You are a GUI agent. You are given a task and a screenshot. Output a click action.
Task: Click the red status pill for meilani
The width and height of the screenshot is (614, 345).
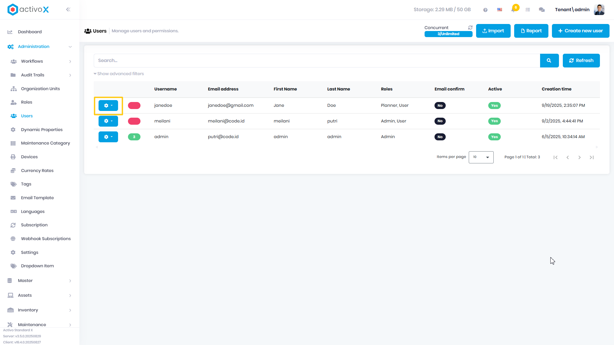(x=134, y=121)
